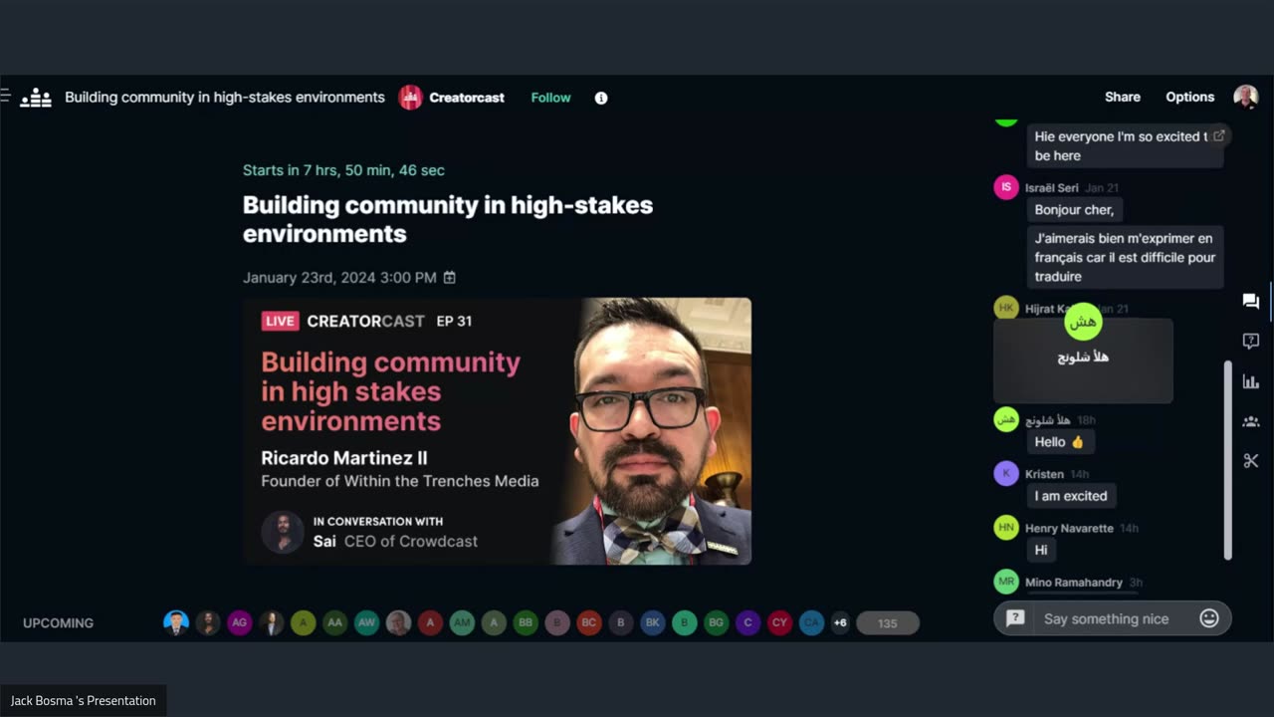
Task: Click the chat input 'Say something nice'
Action: 1107,618
